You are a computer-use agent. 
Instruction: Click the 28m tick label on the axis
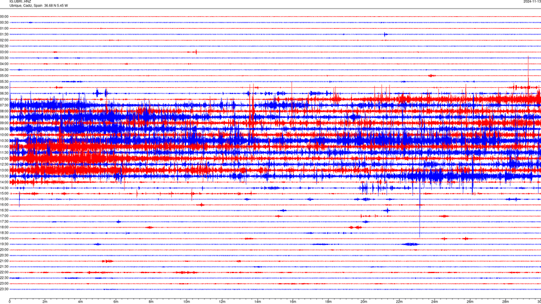(505, 302)
